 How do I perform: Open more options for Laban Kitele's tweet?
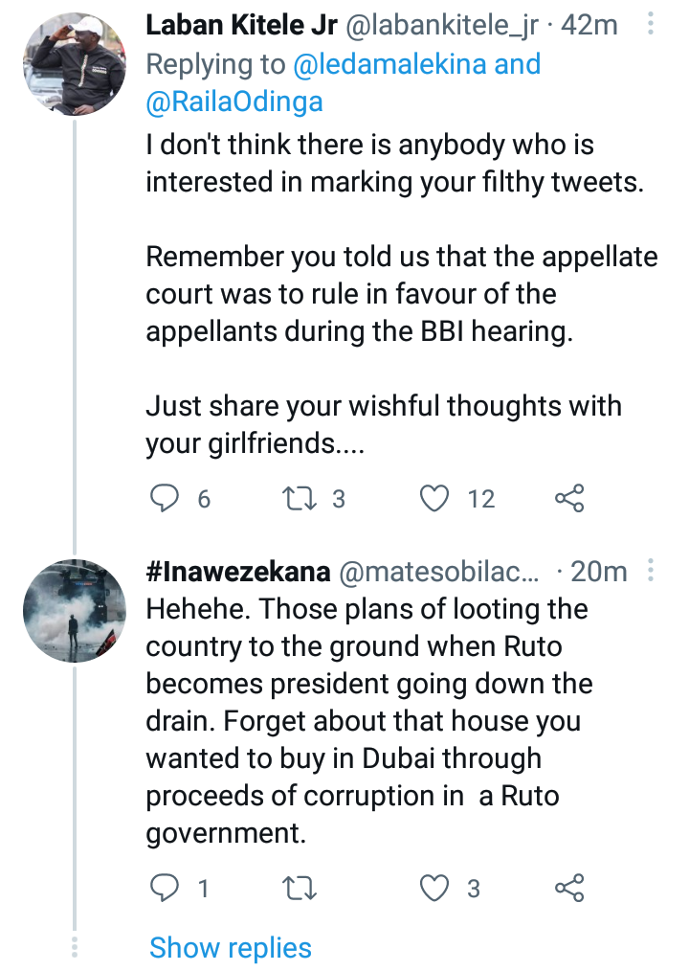650,24
